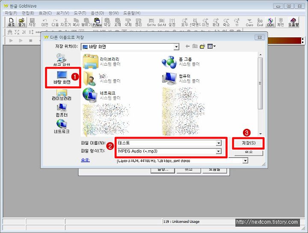Click the 축소 zoom out toolbar icon
This screenshot has height=233, width=308.
click(x=226, y=22)
